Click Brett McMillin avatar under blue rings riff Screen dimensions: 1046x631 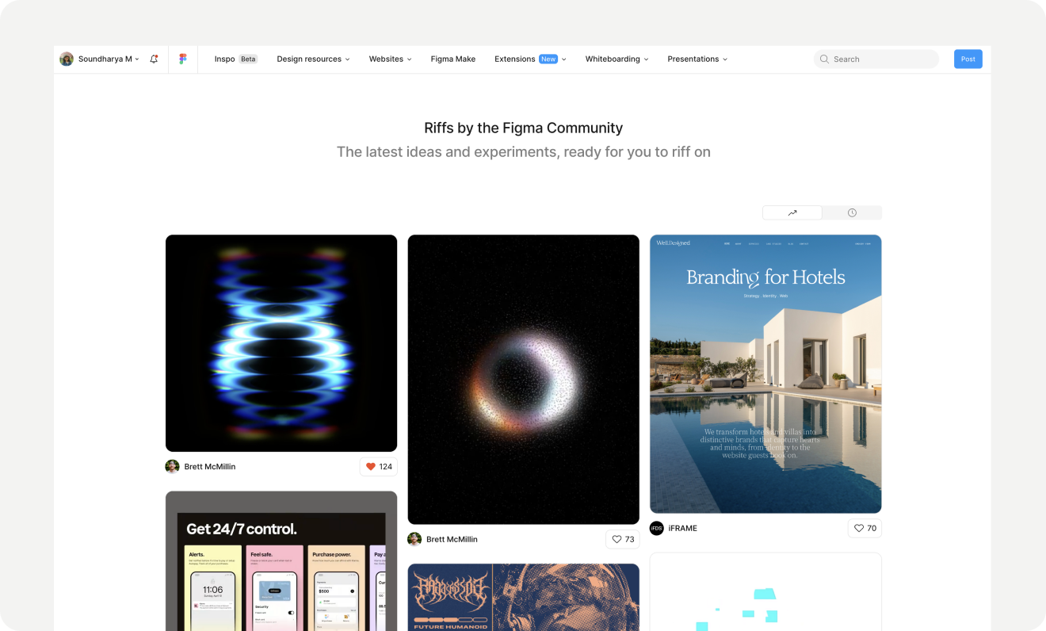172,467
